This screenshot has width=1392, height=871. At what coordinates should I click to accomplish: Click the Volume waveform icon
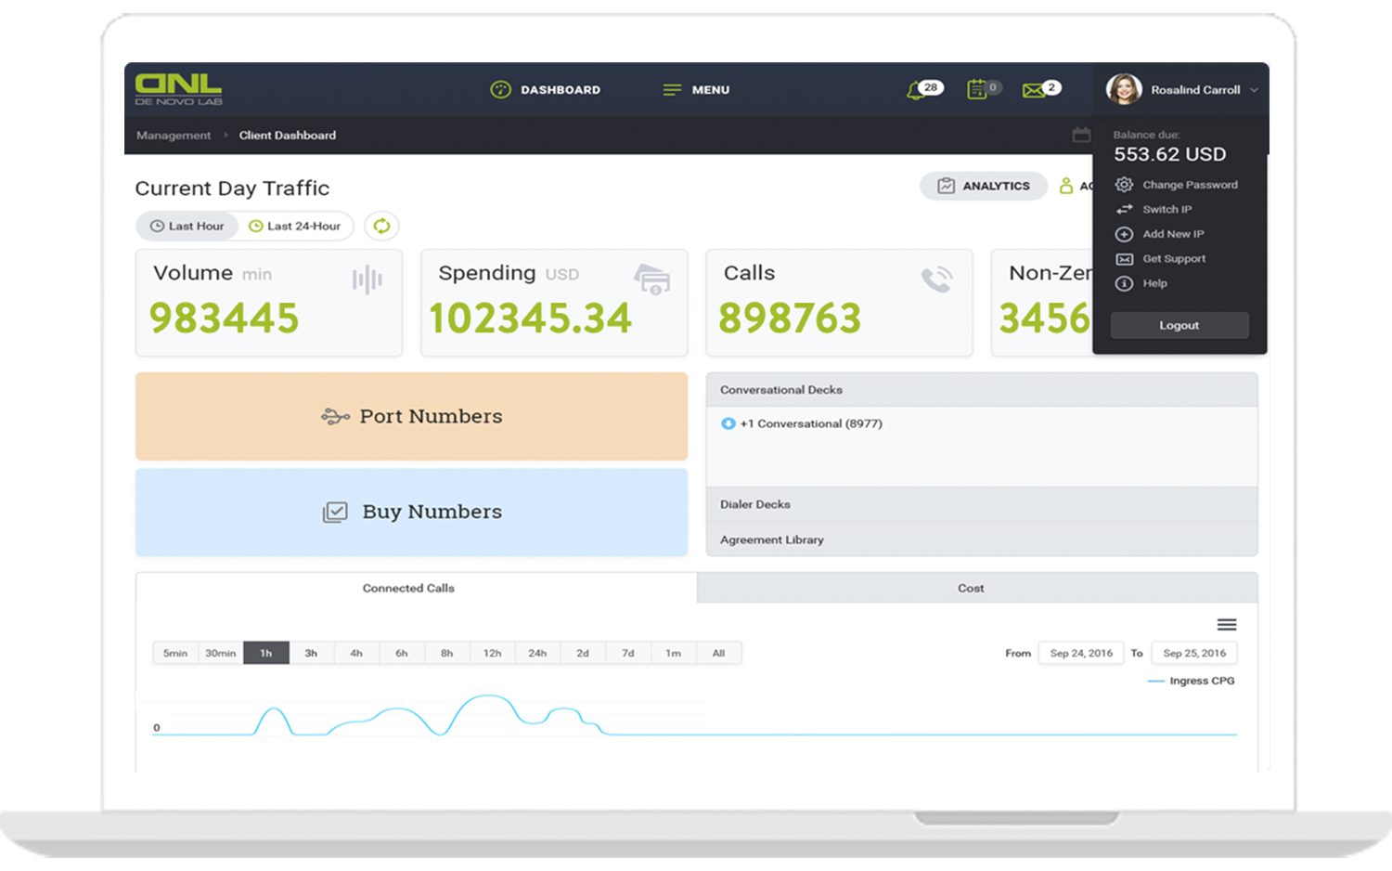click(367, 279)
